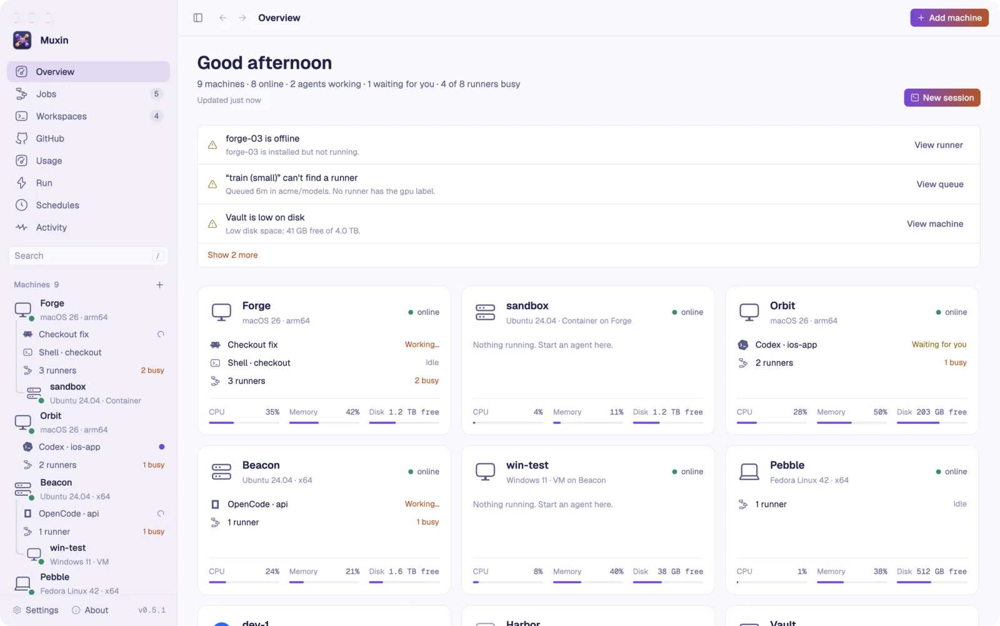
Task: Open the About link
Action: pos(90,610)
